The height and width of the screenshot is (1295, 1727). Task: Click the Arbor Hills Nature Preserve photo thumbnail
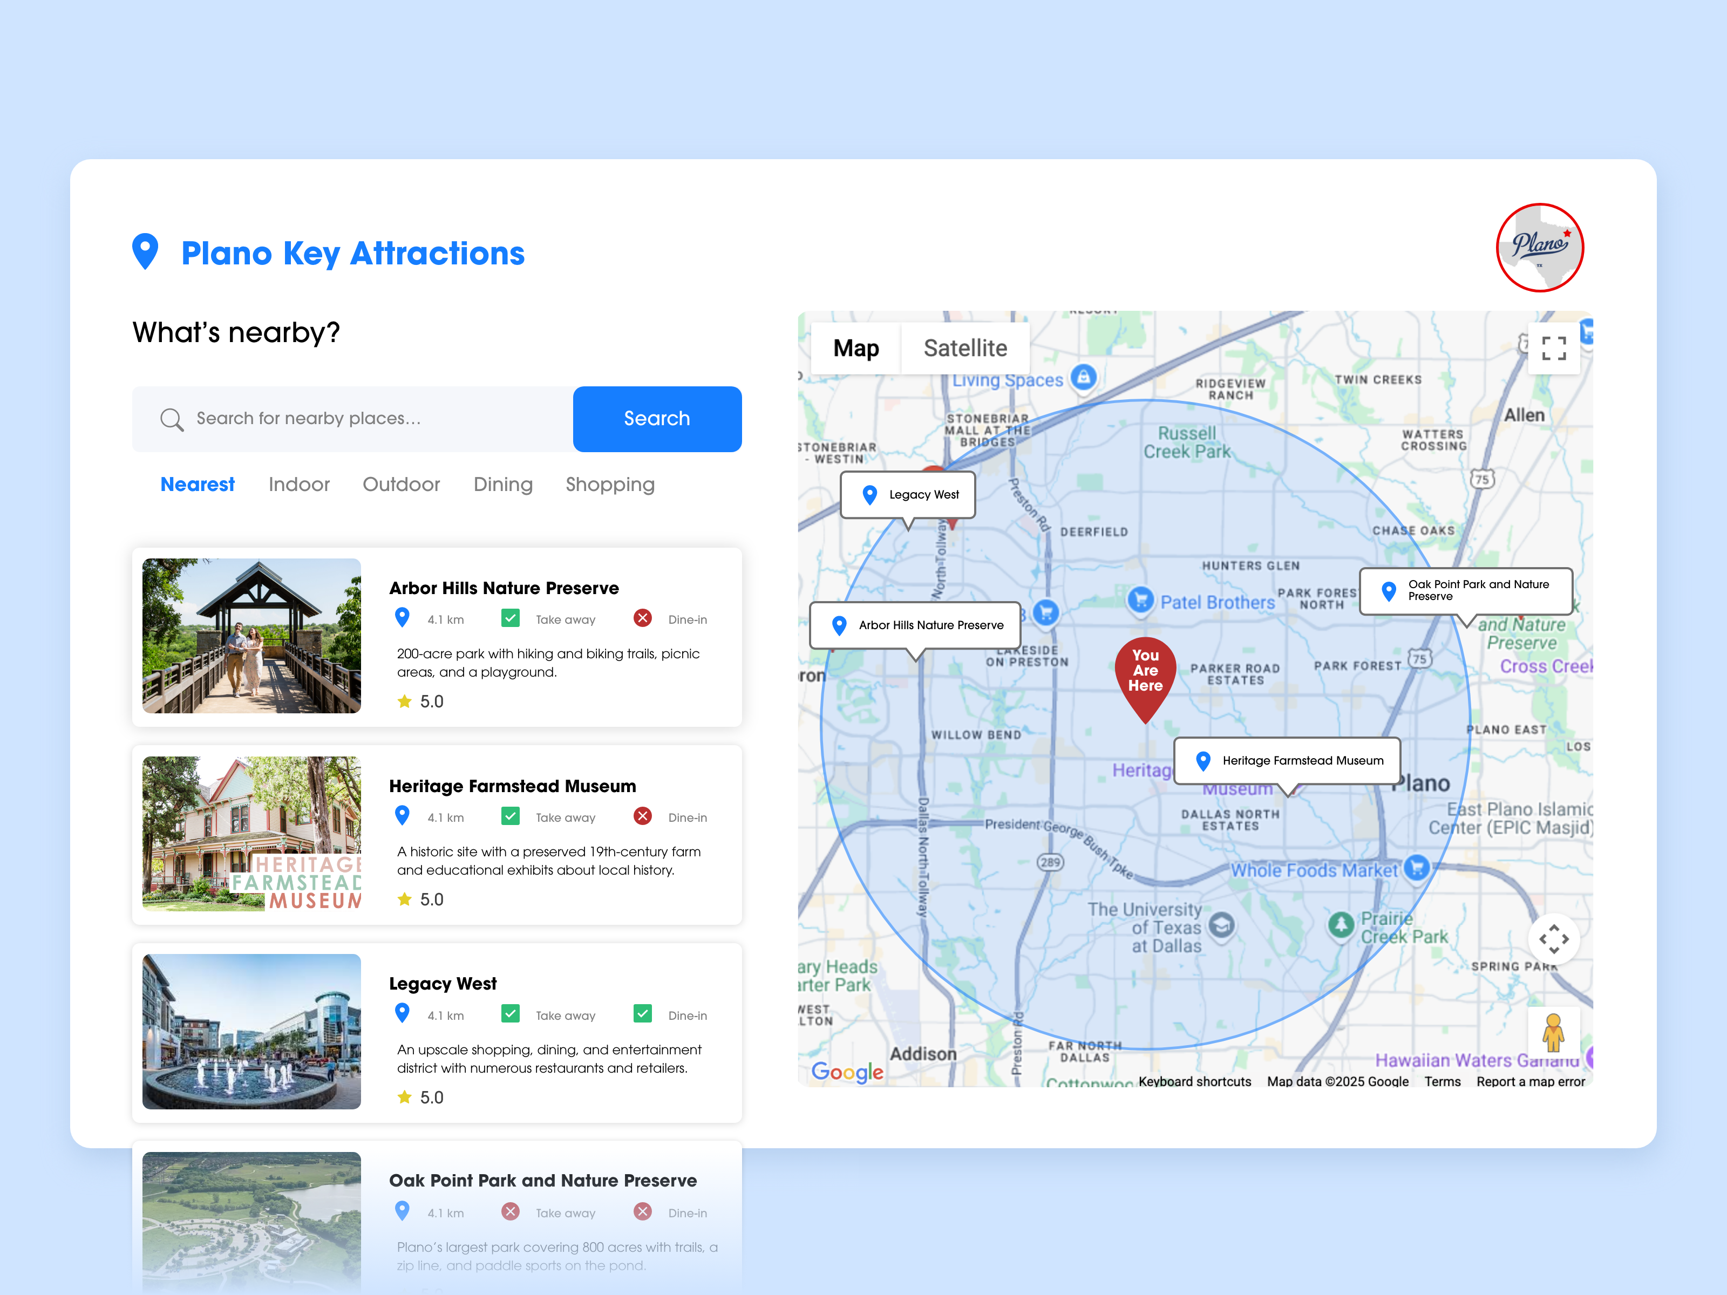[x=251, y=637]
